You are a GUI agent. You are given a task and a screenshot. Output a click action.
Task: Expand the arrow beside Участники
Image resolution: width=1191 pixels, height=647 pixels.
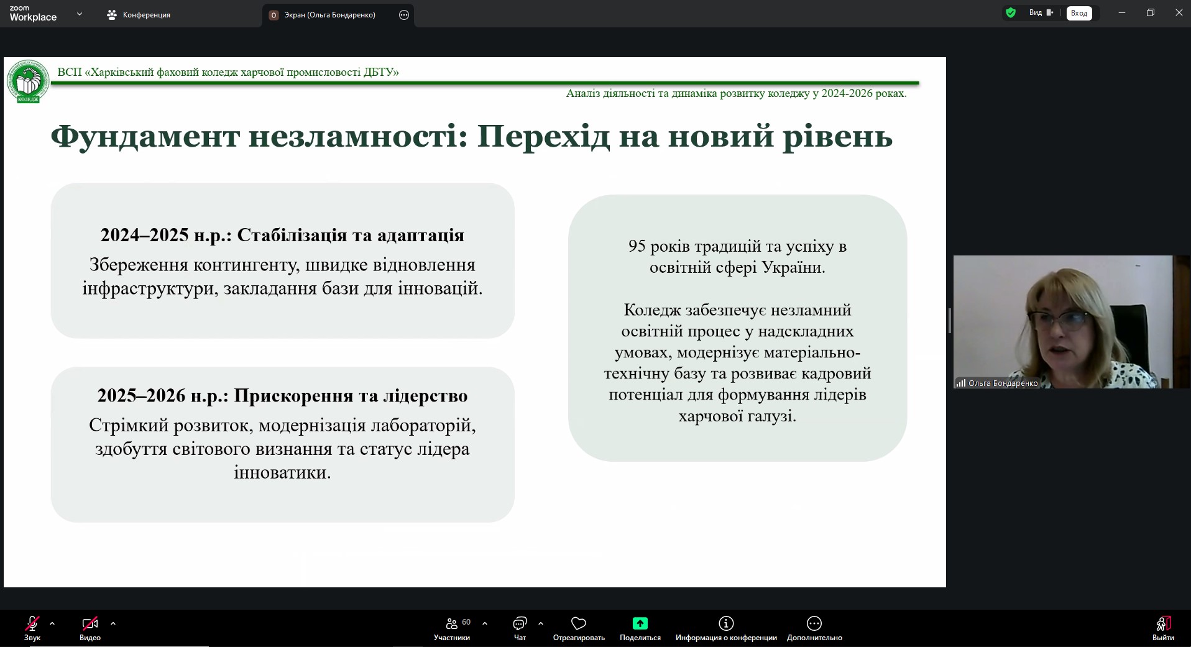tap(485, 623)
